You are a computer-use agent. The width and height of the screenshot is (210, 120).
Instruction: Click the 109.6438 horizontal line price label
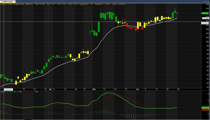pyautogui.click(x=205, y=23)
